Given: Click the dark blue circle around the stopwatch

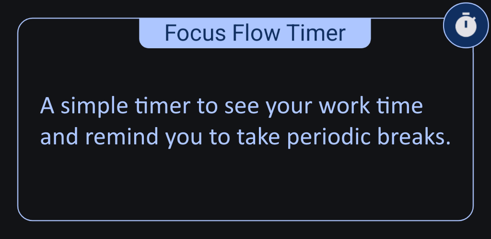Looking at the screenshot, I should (466, 25).
